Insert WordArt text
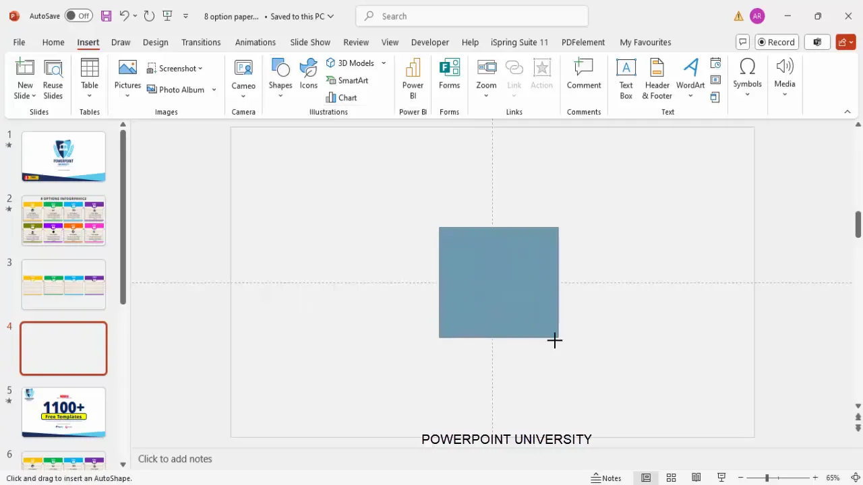This screenshot has width=863, height=485. point(690,74)
